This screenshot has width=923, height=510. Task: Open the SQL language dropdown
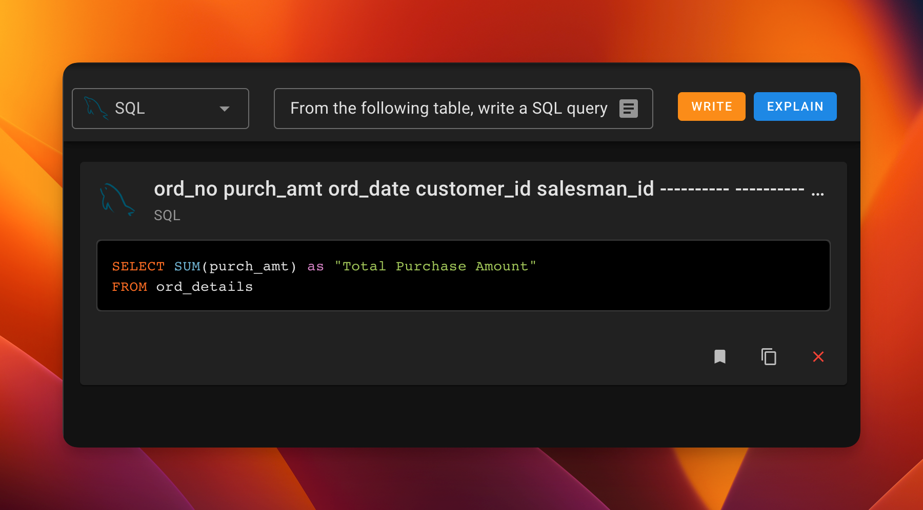(160, 109)
